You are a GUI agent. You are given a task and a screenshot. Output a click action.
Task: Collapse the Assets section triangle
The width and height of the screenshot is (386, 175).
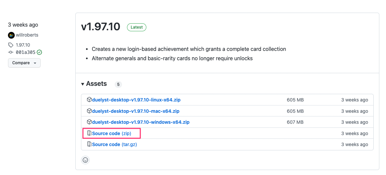click(82, 84)
